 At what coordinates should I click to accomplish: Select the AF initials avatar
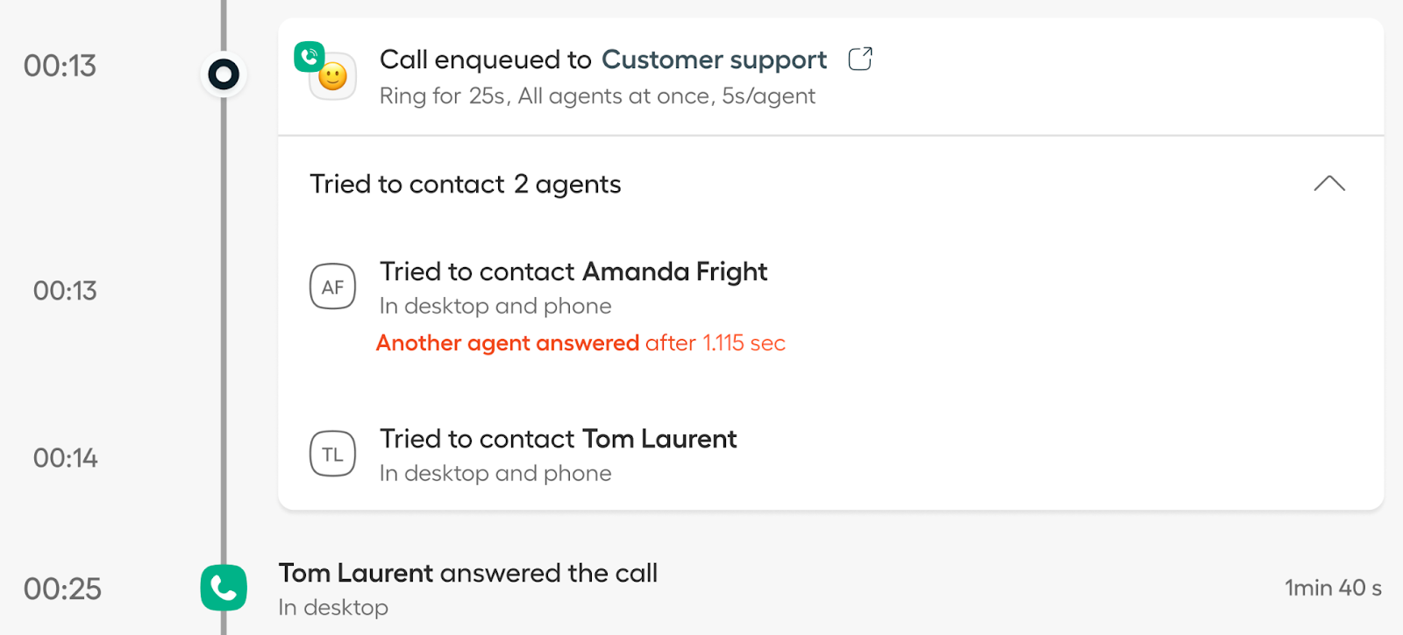332,286
